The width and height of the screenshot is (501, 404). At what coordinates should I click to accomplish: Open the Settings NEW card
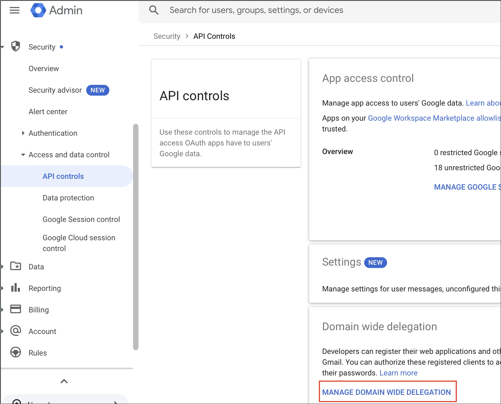[x=405, y=274]
